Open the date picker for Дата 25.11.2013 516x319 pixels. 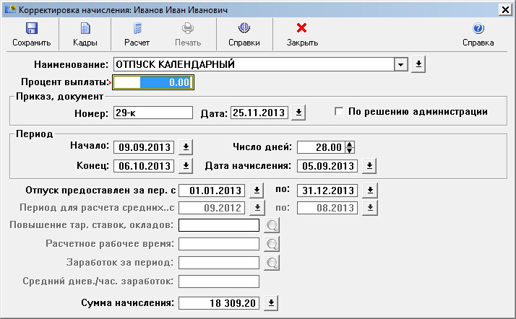coord(299,113)
